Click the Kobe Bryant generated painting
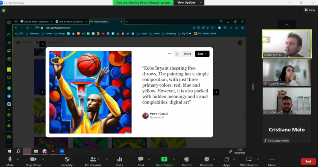Viewport: 318px width, 167px height. click(90, 92)
